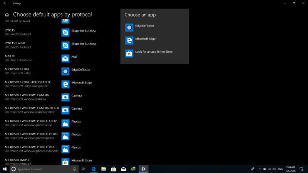Viewport: 308px width, 173px height.
Task: Click the Choose default apps by protocol heading
Action: (52, 15)
